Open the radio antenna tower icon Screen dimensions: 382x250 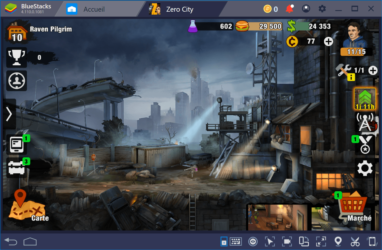click(365, 122)
